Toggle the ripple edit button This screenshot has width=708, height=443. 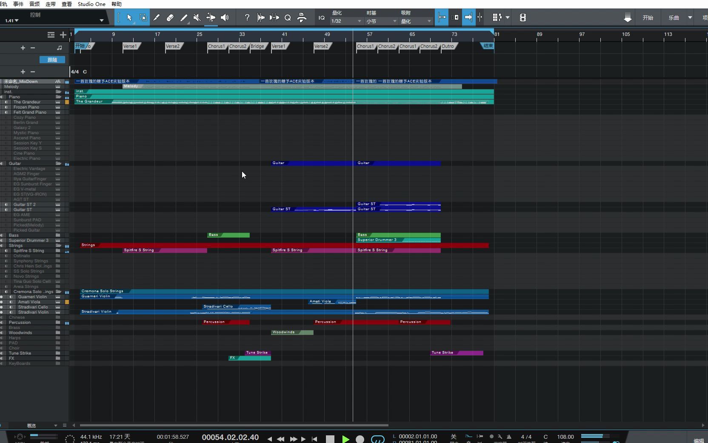(x=455, y=17)
